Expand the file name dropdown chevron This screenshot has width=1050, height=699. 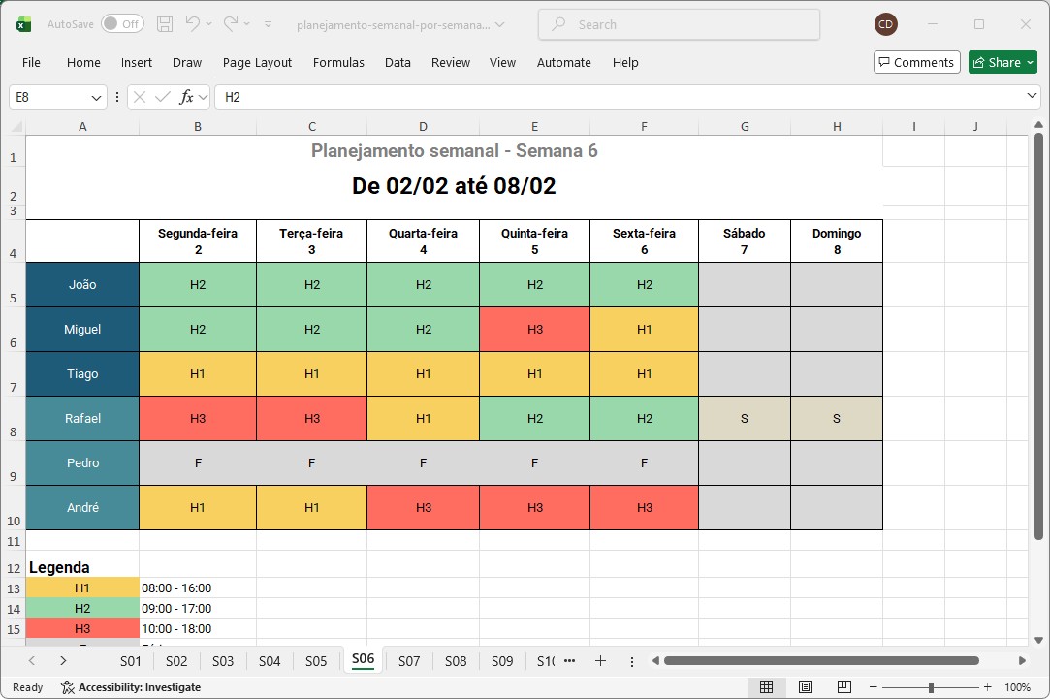(x=499, y=25)
